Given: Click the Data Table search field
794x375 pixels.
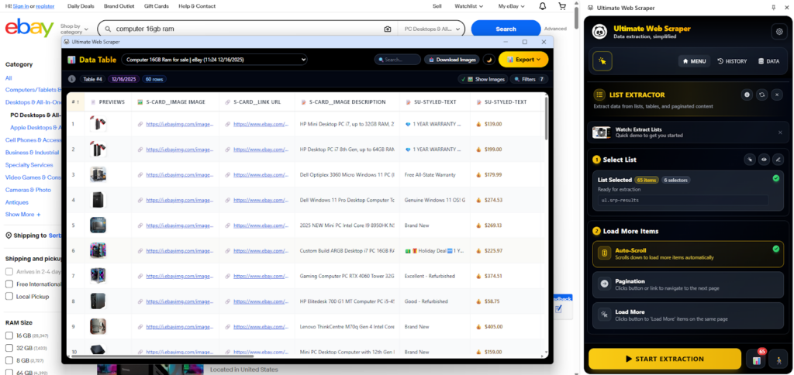Looking at the screenshot, I should click(x=398, y=60).
